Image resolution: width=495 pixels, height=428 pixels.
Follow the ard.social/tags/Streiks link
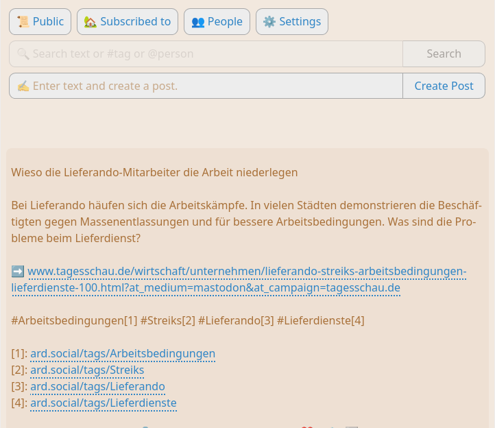(x=87, y=370)
